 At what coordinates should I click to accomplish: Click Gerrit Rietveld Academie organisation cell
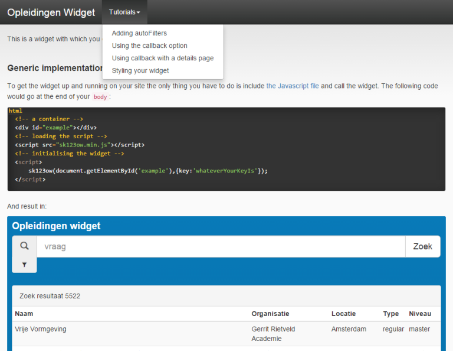click(273, 334)
